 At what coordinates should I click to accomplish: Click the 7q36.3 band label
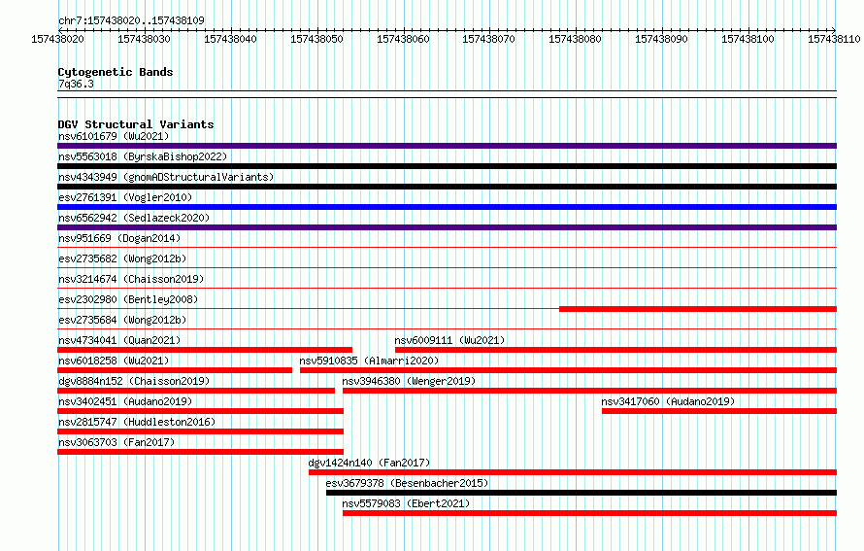click(76, 84)
